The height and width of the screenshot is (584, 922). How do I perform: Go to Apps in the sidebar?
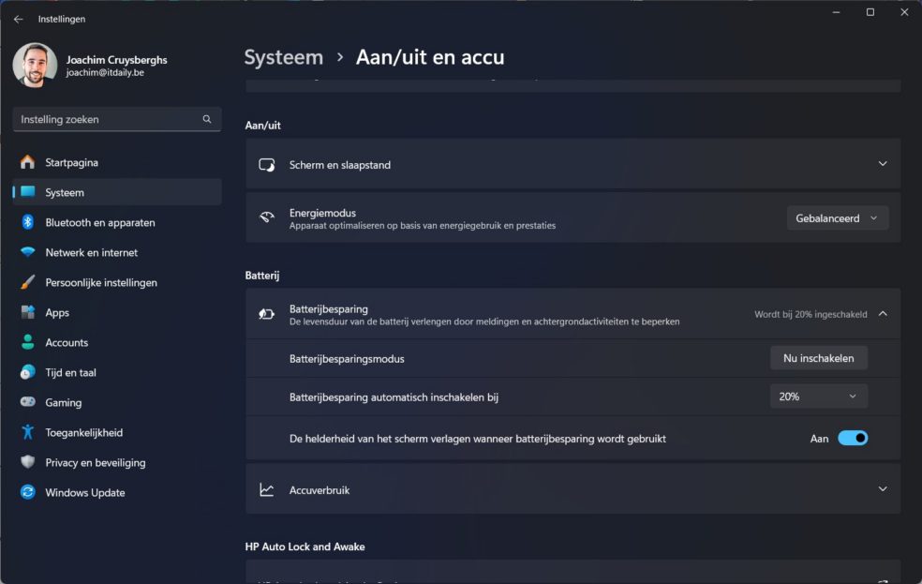(57, 312)
